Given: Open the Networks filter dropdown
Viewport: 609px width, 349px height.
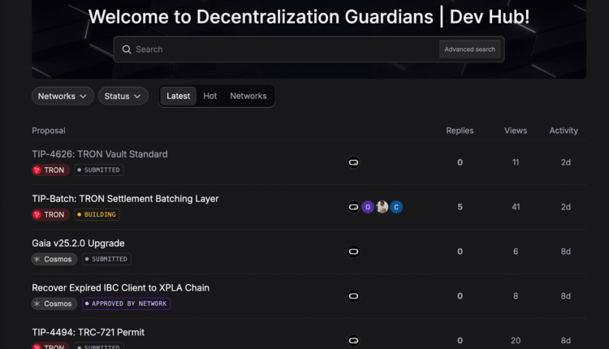Looking at the screenshot, I should click(63, 96).
